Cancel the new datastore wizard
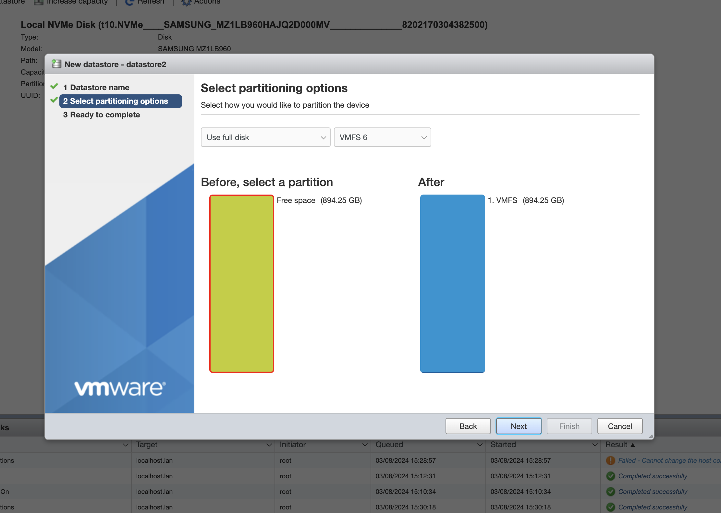721x513 pixels. pyautogui.click(x=619, y=426)
